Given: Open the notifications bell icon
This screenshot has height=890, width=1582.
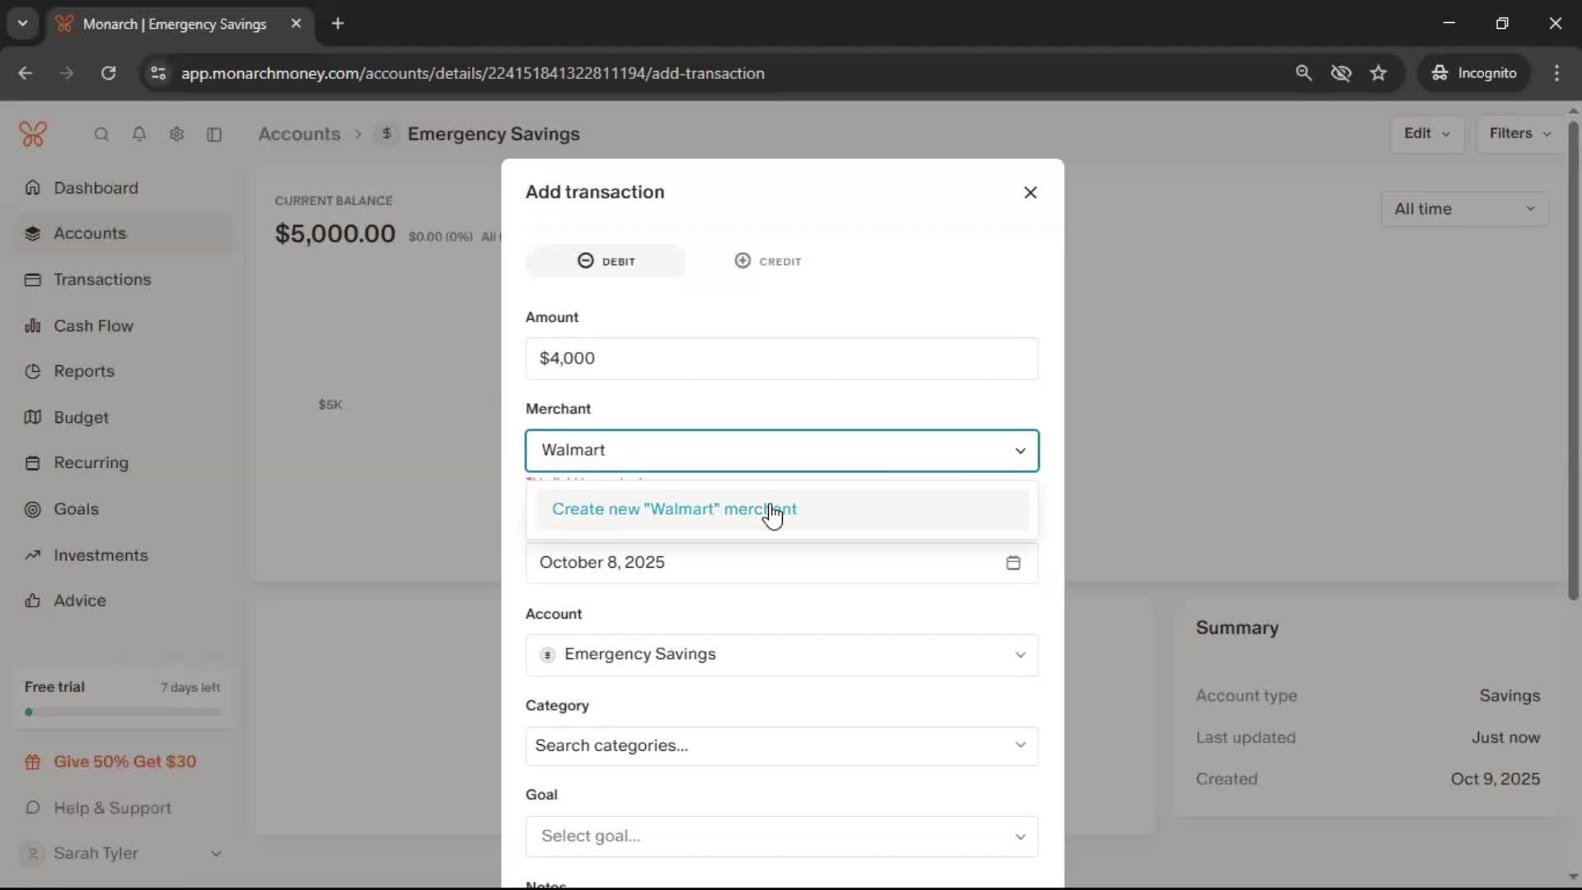Looking at the screenshot, I should coord(139,134).
